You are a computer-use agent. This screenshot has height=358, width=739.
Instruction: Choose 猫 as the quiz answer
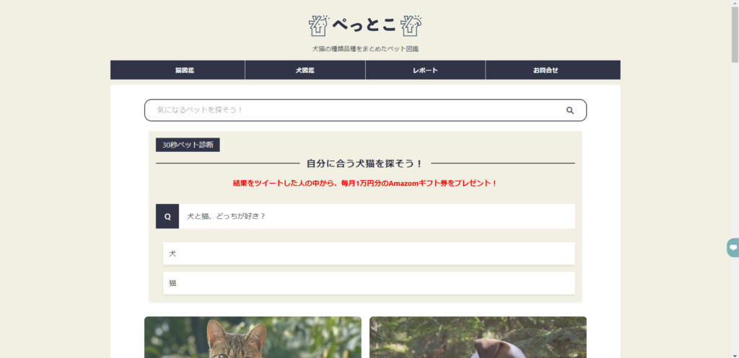(369, 283)
